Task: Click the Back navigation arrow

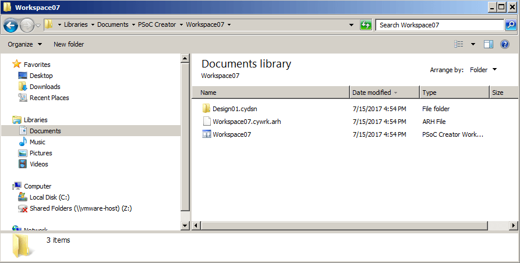Action: point(10,25)
